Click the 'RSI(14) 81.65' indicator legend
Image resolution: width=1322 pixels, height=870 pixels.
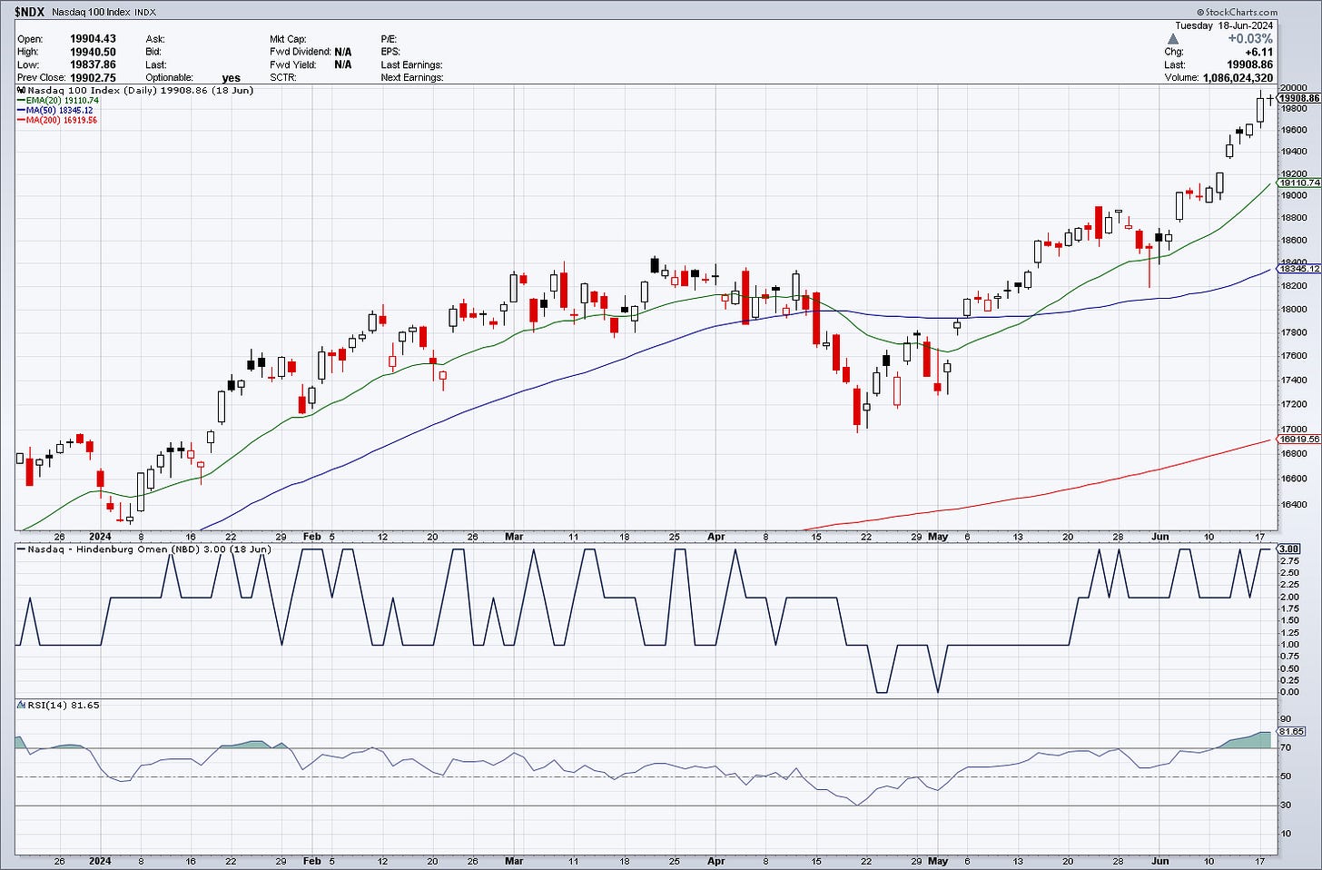pyautogui.click(x=57, y=705)
